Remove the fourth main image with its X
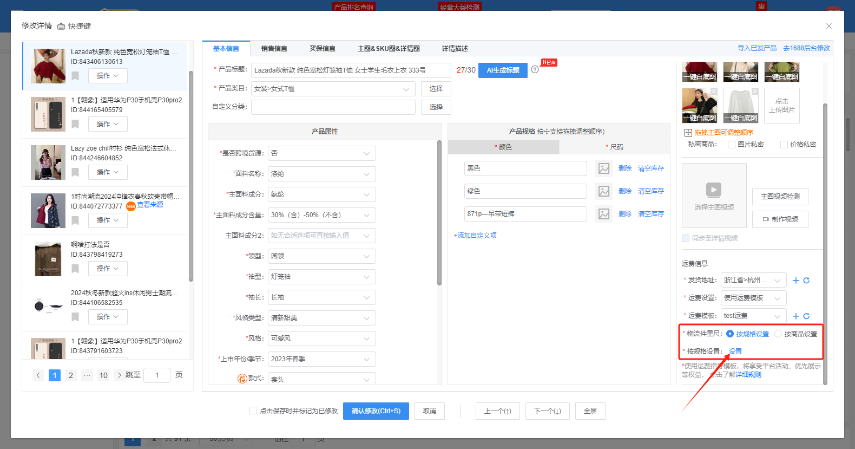 pos(714,91)
